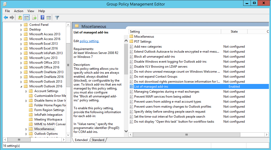Click the Miscellaneous folder icon in settings list
The image size is (271, 150).
point(131,36)
